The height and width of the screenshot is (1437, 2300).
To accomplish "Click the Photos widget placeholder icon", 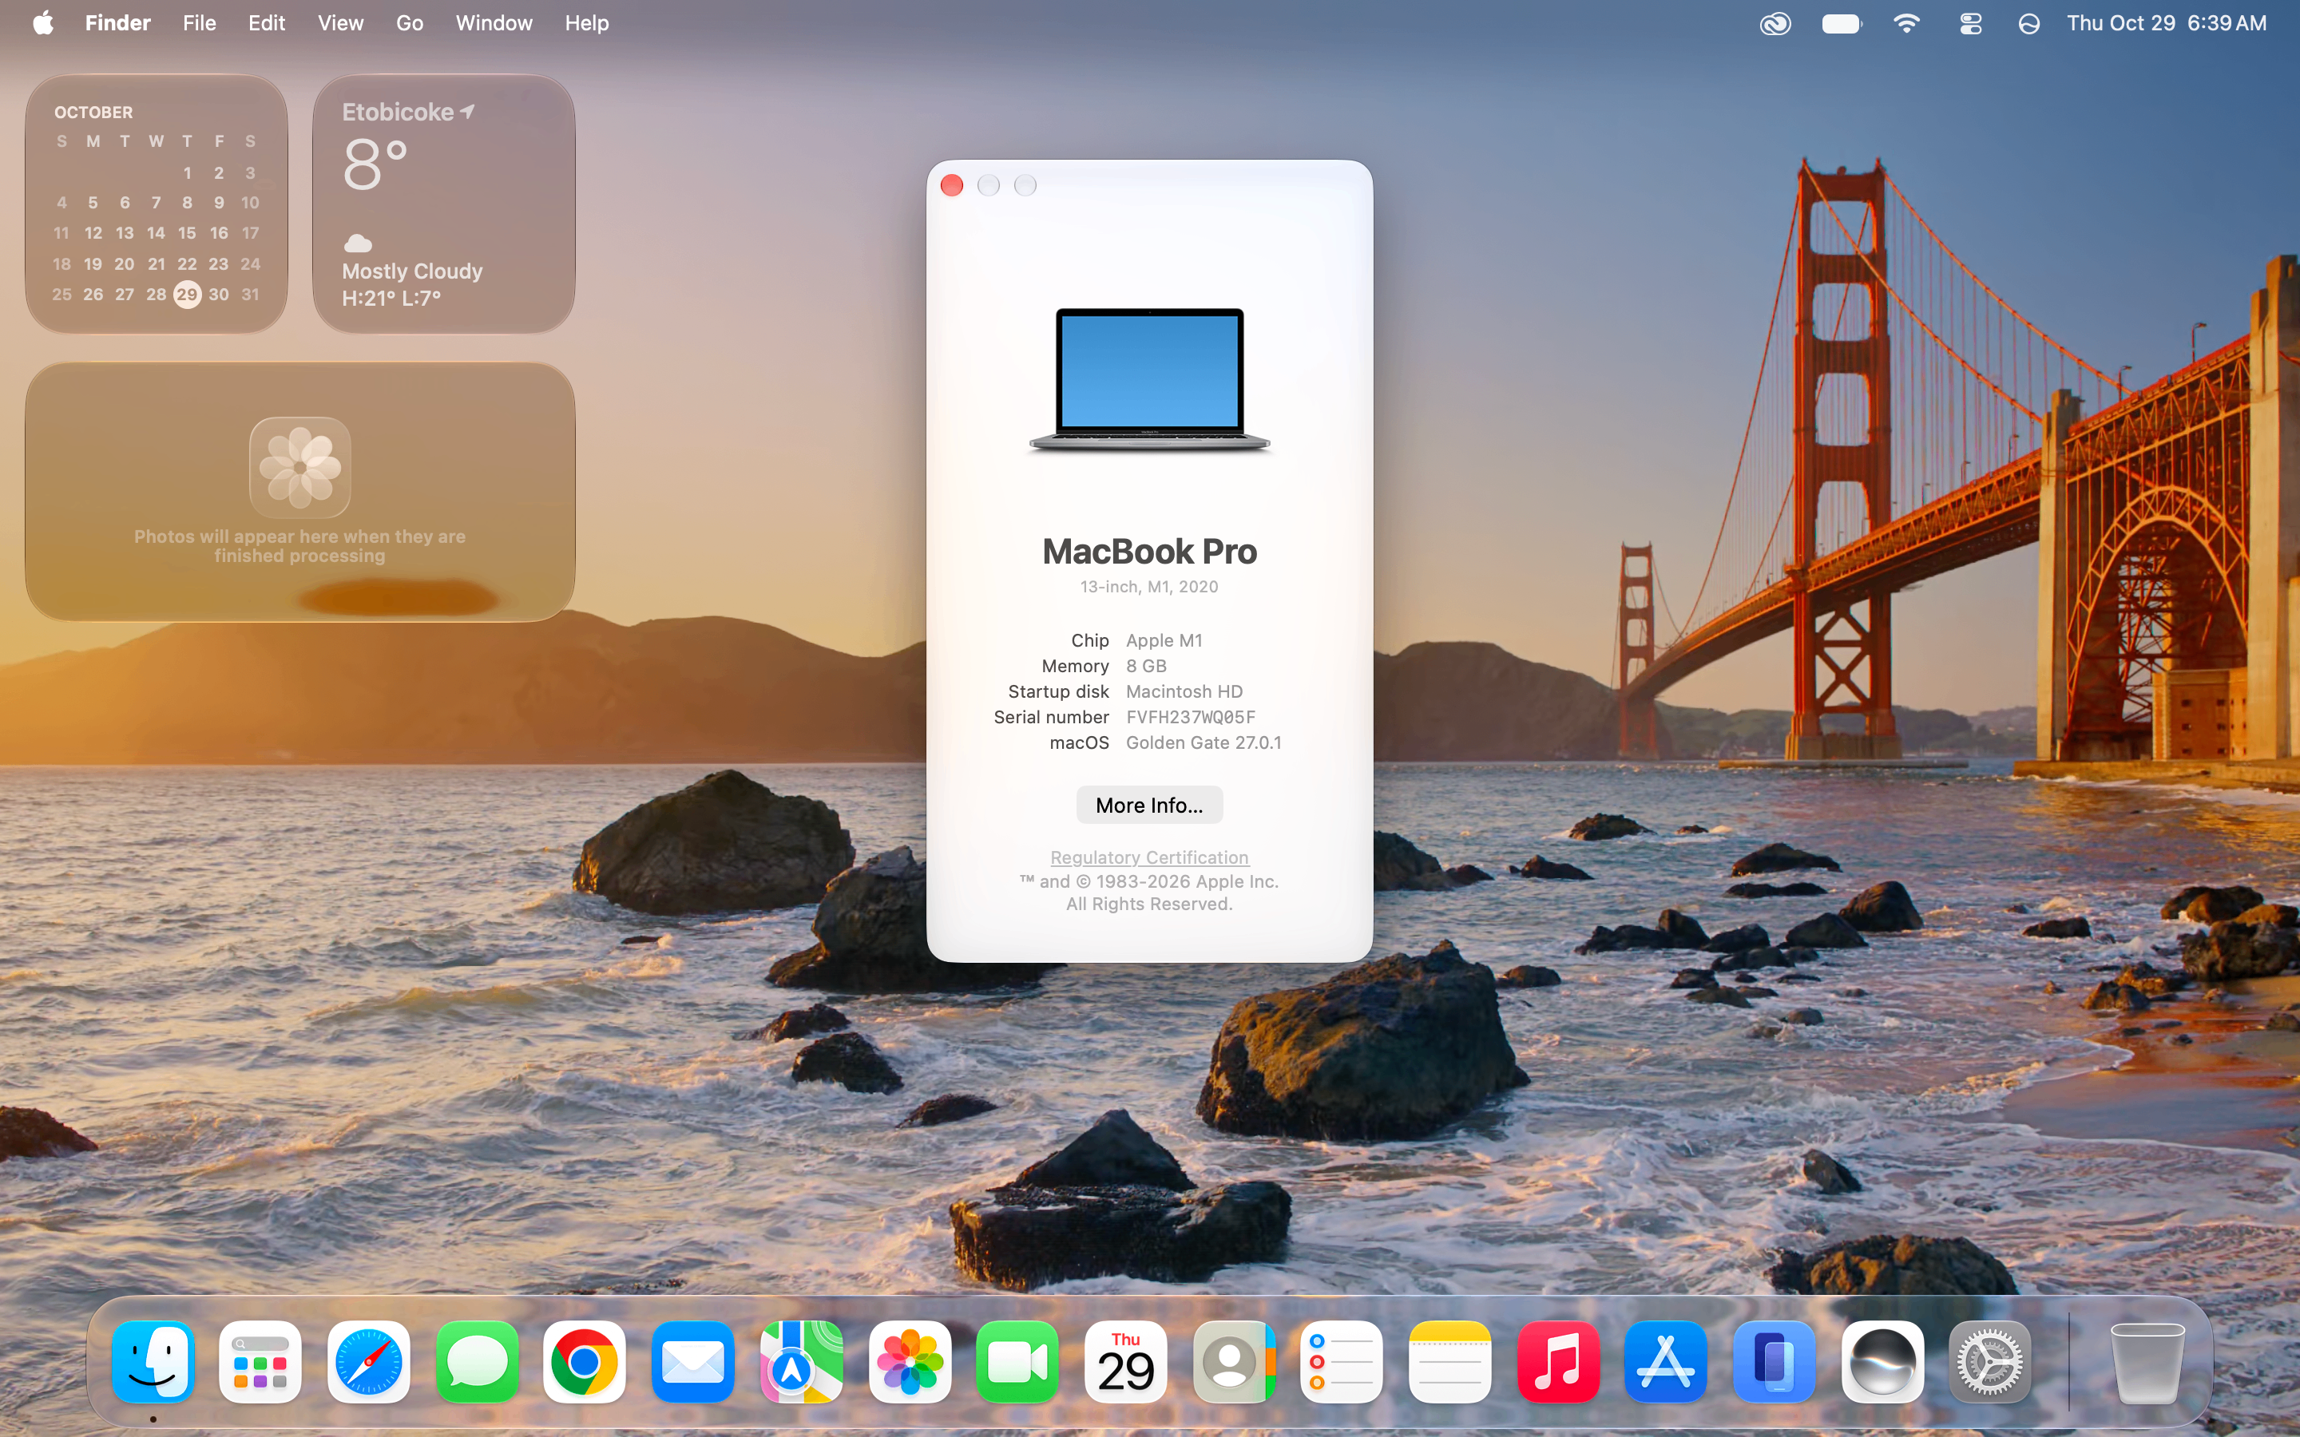I will pos(300,467).
